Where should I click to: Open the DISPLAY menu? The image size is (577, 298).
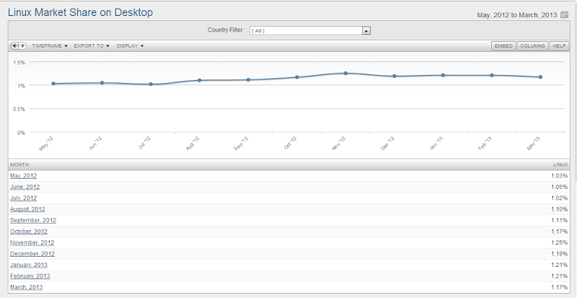click(130, 46)
